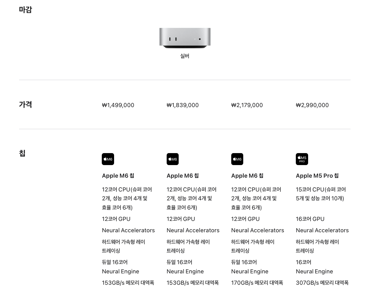Click the silver Mac mini image

(x=185, y=38)
